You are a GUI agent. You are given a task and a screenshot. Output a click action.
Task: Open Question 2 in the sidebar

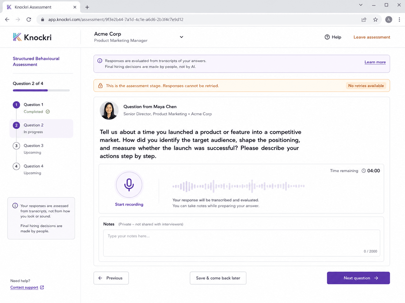tap(41, 128)
